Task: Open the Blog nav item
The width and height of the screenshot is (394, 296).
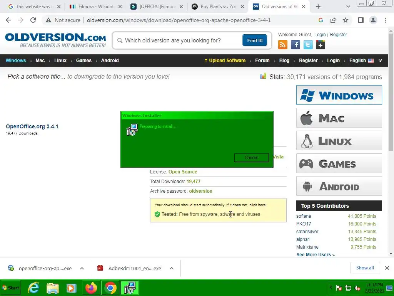Action: (284, 61)
